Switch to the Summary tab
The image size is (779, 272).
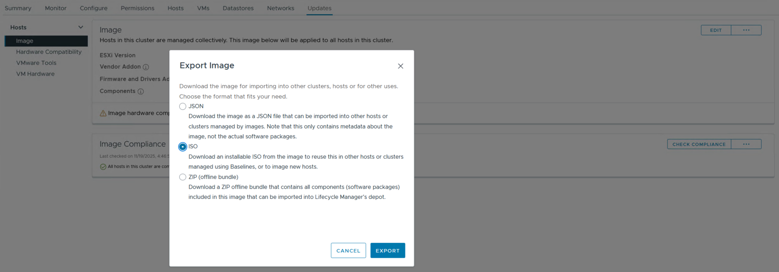point(18,8)
